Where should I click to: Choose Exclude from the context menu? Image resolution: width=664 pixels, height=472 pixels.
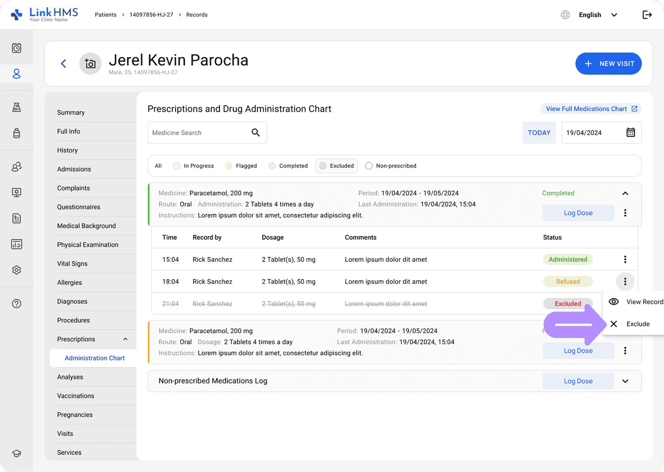tap(637, 324)
